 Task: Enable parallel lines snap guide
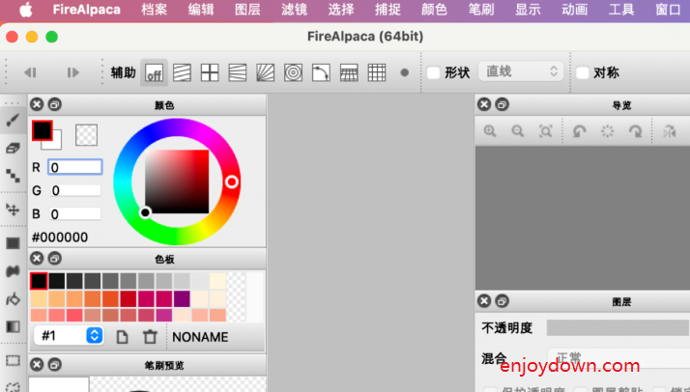coord(182,72)
